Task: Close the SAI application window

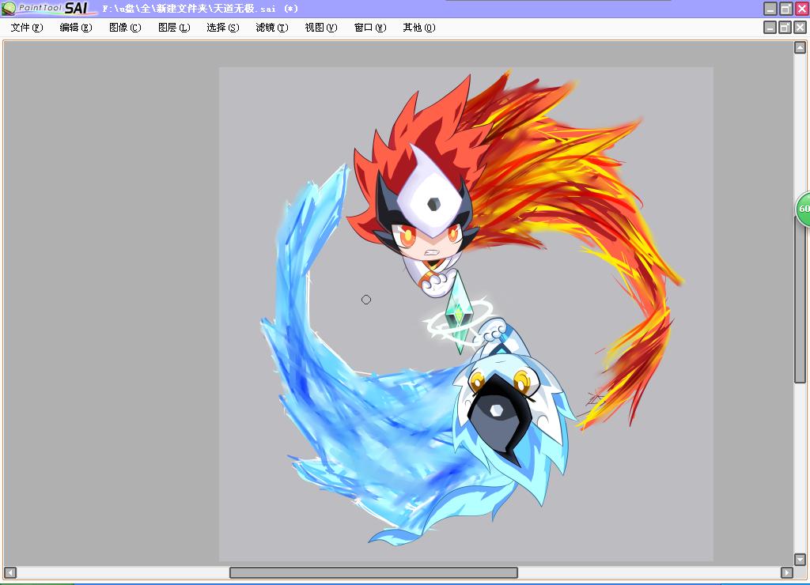Action: [x=801, y=9]
